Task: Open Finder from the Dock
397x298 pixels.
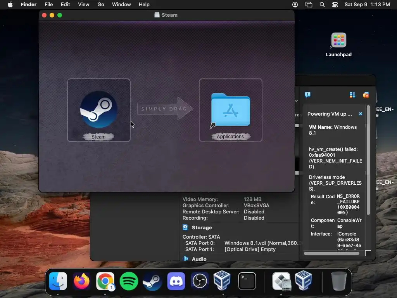Action: coord(58,281)
